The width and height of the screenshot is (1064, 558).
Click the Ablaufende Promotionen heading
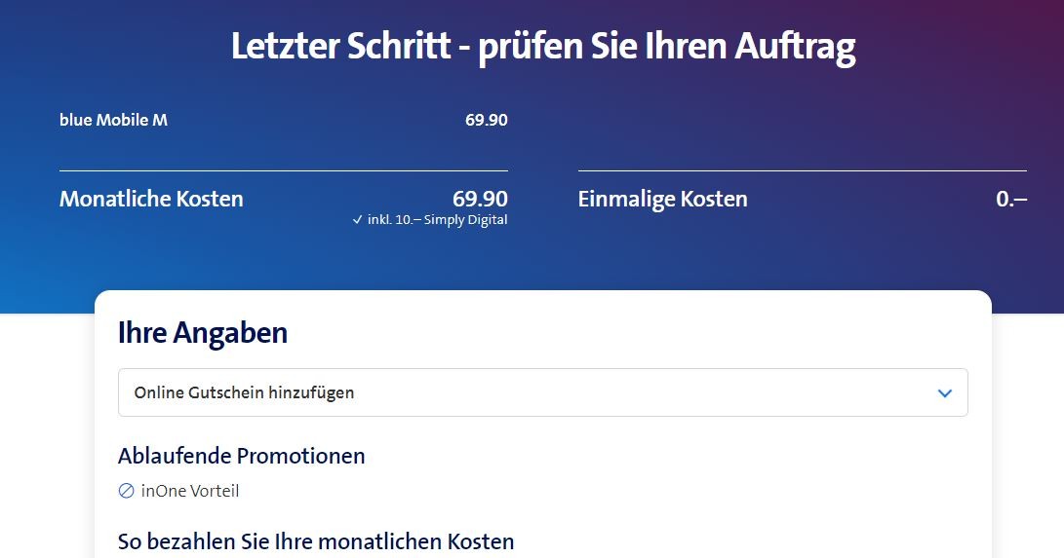pyautogui.click(x=241, y=456)
